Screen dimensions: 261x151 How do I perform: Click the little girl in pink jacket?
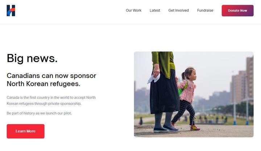(186, 99)
